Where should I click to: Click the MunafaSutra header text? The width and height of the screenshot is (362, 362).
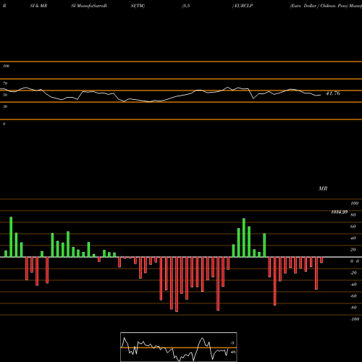91,6
